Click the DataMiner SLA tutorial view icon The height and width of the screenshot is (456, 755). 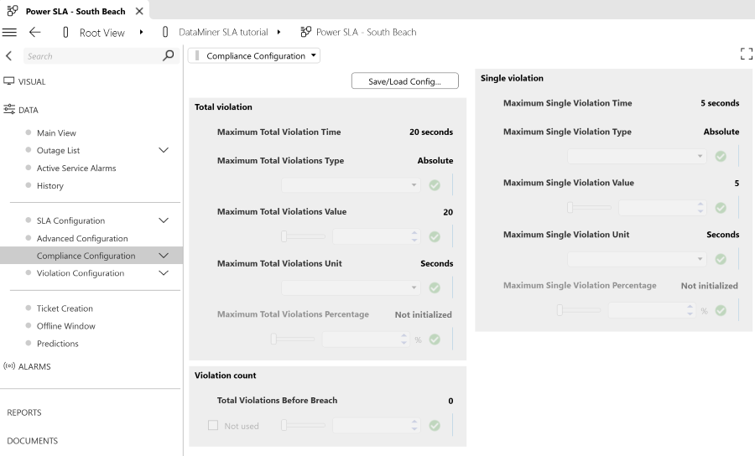point(165,32)
